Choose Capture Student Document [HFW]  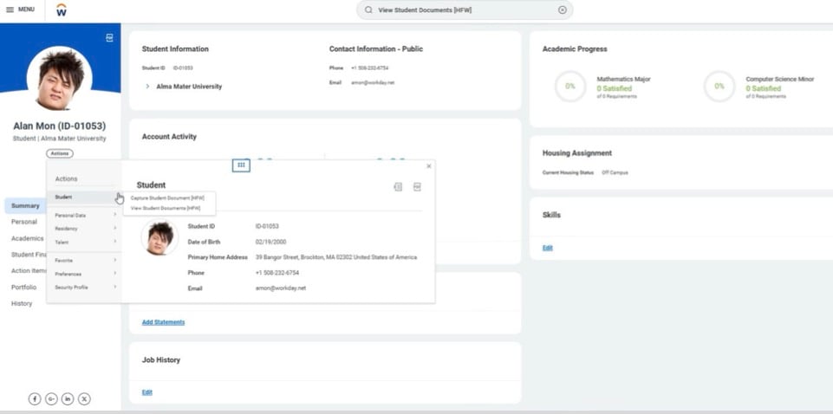pos(166,198)
